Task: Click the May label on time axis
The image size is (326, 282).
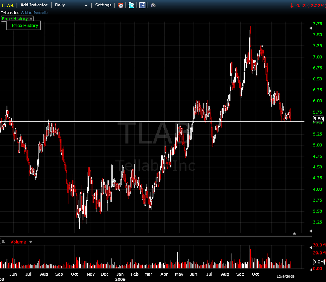Action: 179,274
